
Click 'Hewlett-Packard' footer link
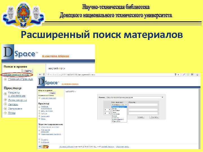(x=108, y=147)
